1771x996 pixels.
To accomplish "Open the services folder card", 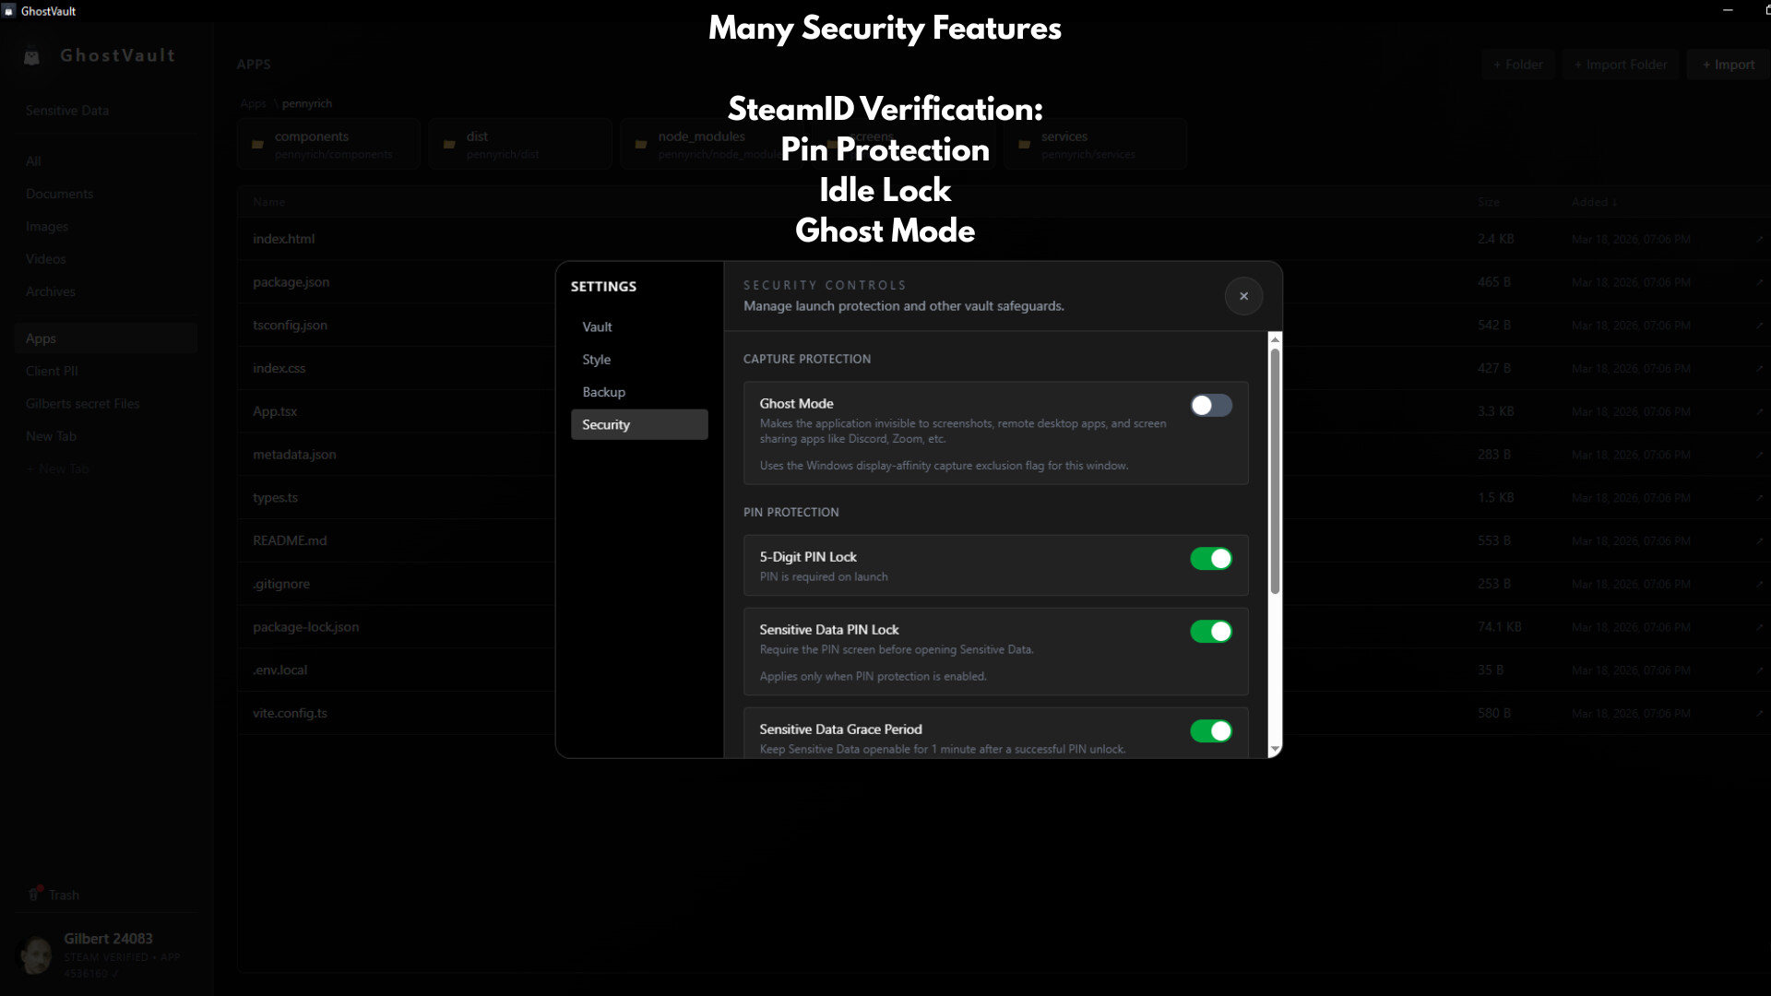I will coord(1094,144).
